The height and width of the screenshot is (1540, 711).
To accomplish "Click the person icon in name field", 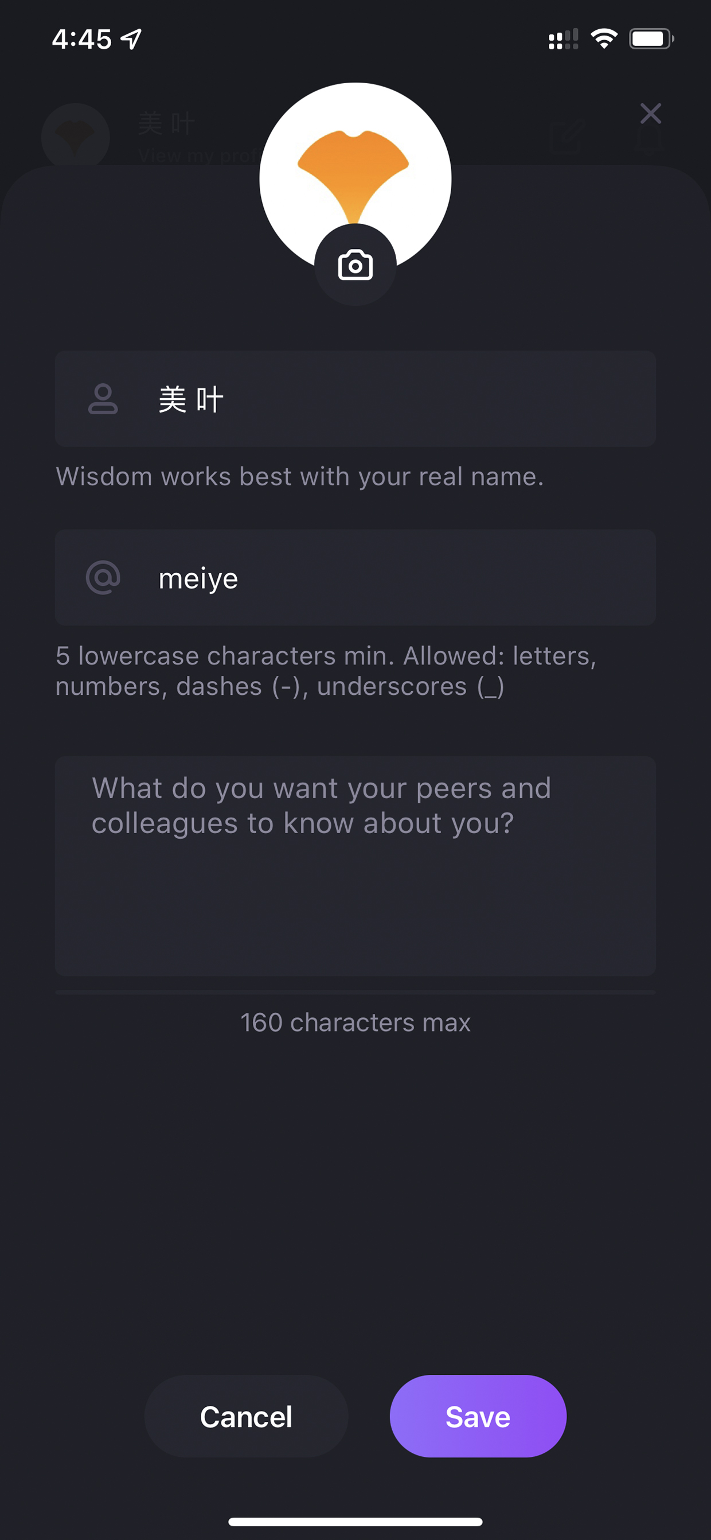I will tap(103, 399).
